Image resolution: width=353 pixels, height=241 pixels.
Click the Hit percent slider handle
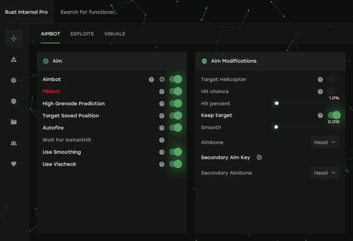pos(277,103)
